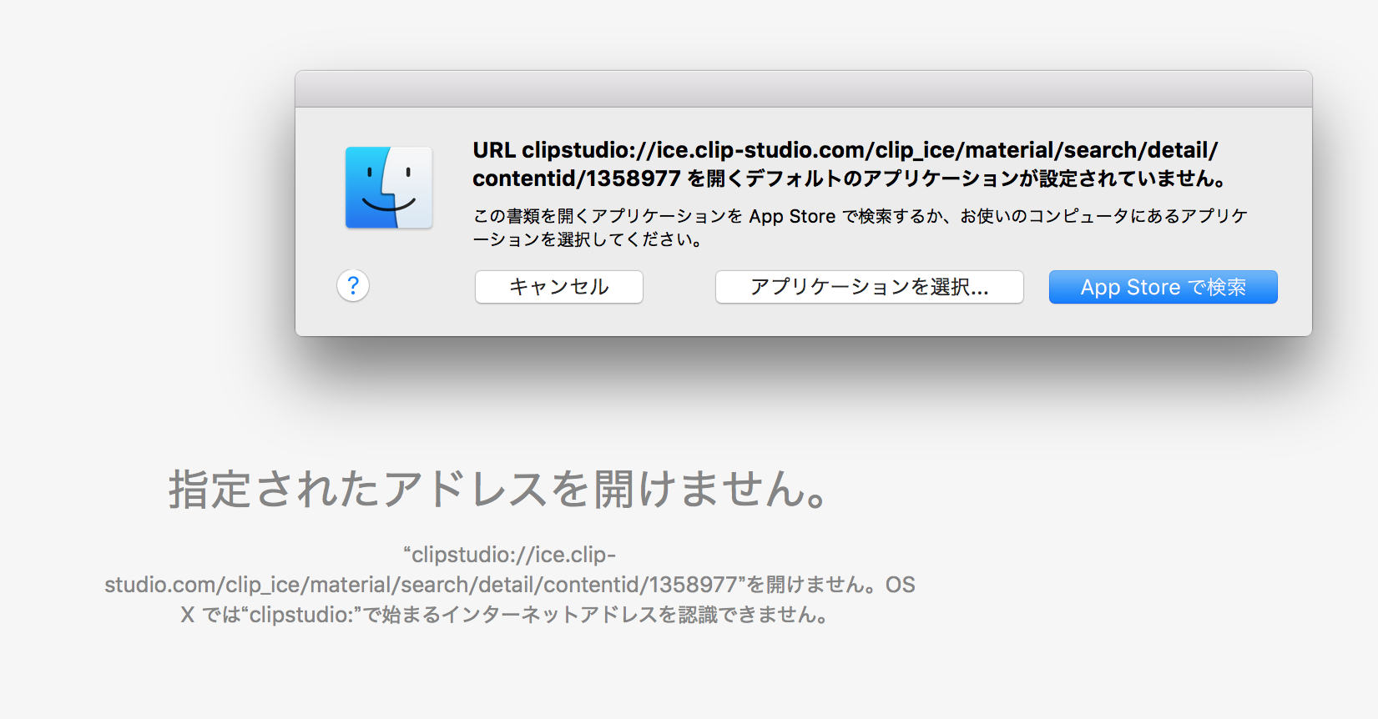Click the bold URL clipstudio:// dialog heading
The height and width of the screenshot is (719, 1378).
click(x=850, y=164)
